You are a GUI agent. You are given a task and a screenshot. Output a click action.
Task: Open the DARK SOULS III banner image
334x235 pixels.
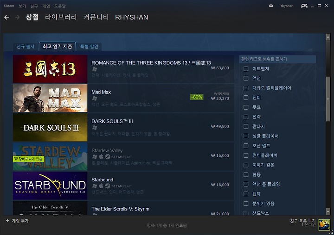tap(50, 127)
